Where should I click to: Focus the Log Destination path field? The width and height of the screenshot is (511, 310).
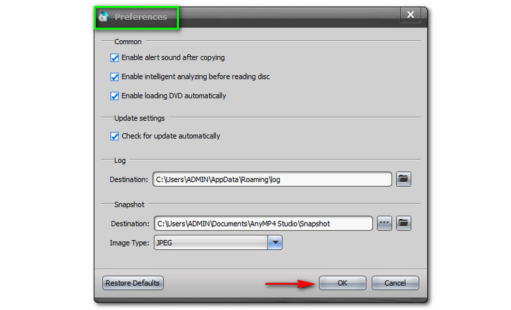point(272,179)
